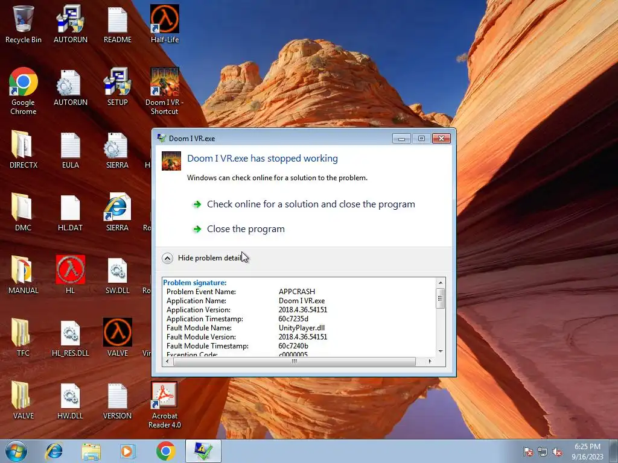The image size is (618, 463).
Task: Select the HL_RES.DLL file icon
Action: pyautogui.click(x=70, y=338)
